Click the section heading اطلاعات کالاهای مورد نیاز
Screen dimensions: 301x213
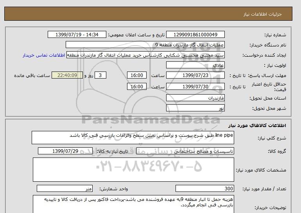click(257, 125)
